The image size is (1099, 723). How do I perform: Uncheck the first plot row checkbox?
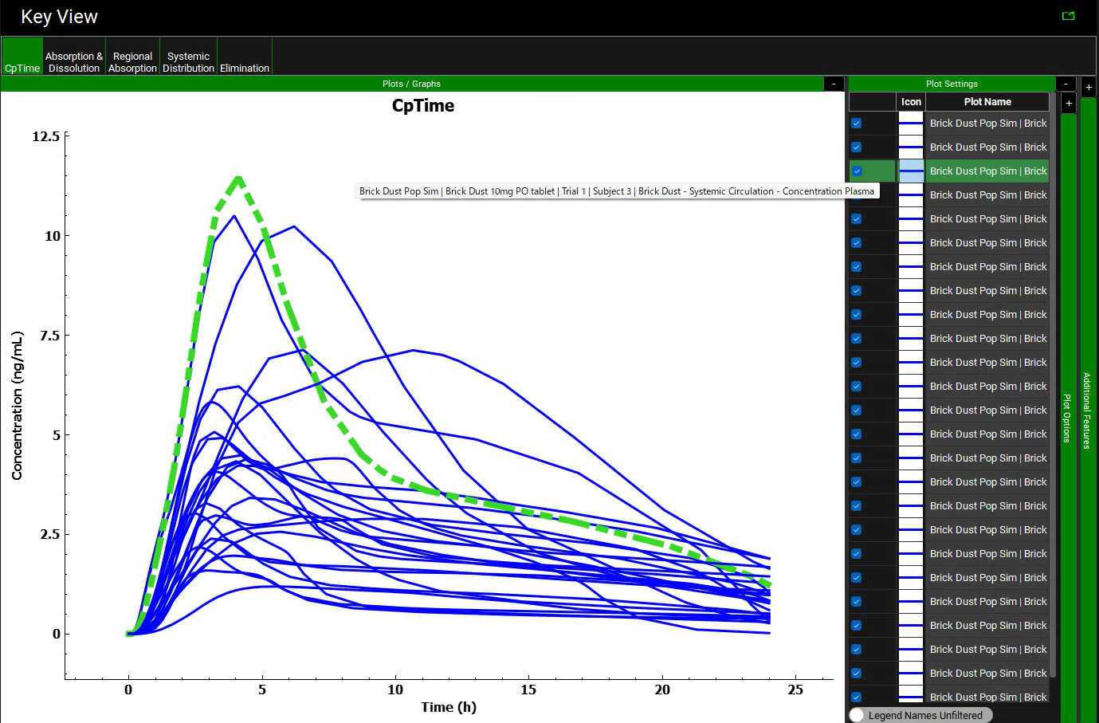coord(856,124)
